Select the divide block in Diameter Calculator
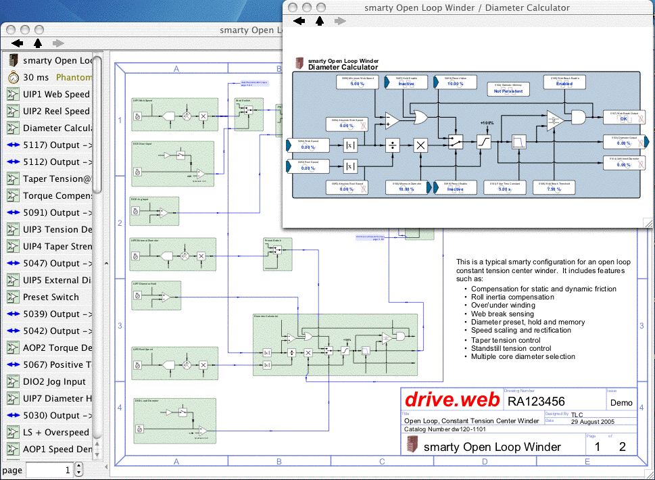 tap(392, 144)
